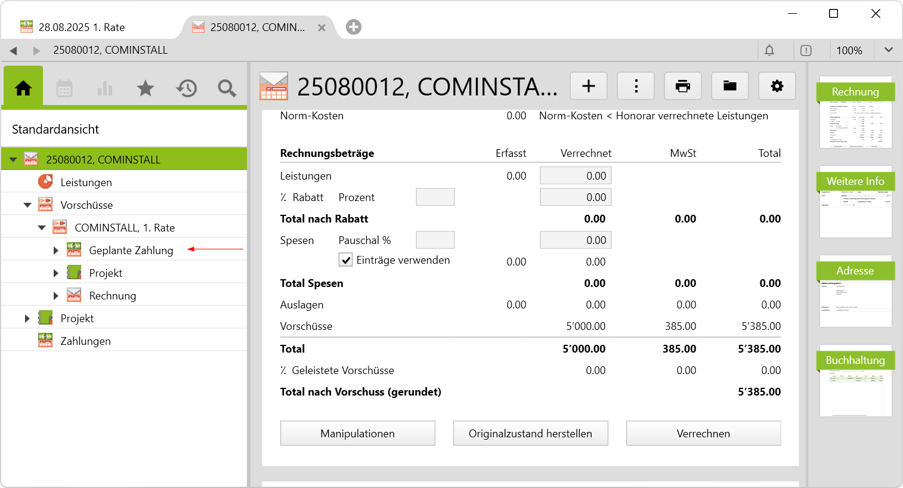Click the printer icon button
The image size is (903, 488).
point(683,87)
